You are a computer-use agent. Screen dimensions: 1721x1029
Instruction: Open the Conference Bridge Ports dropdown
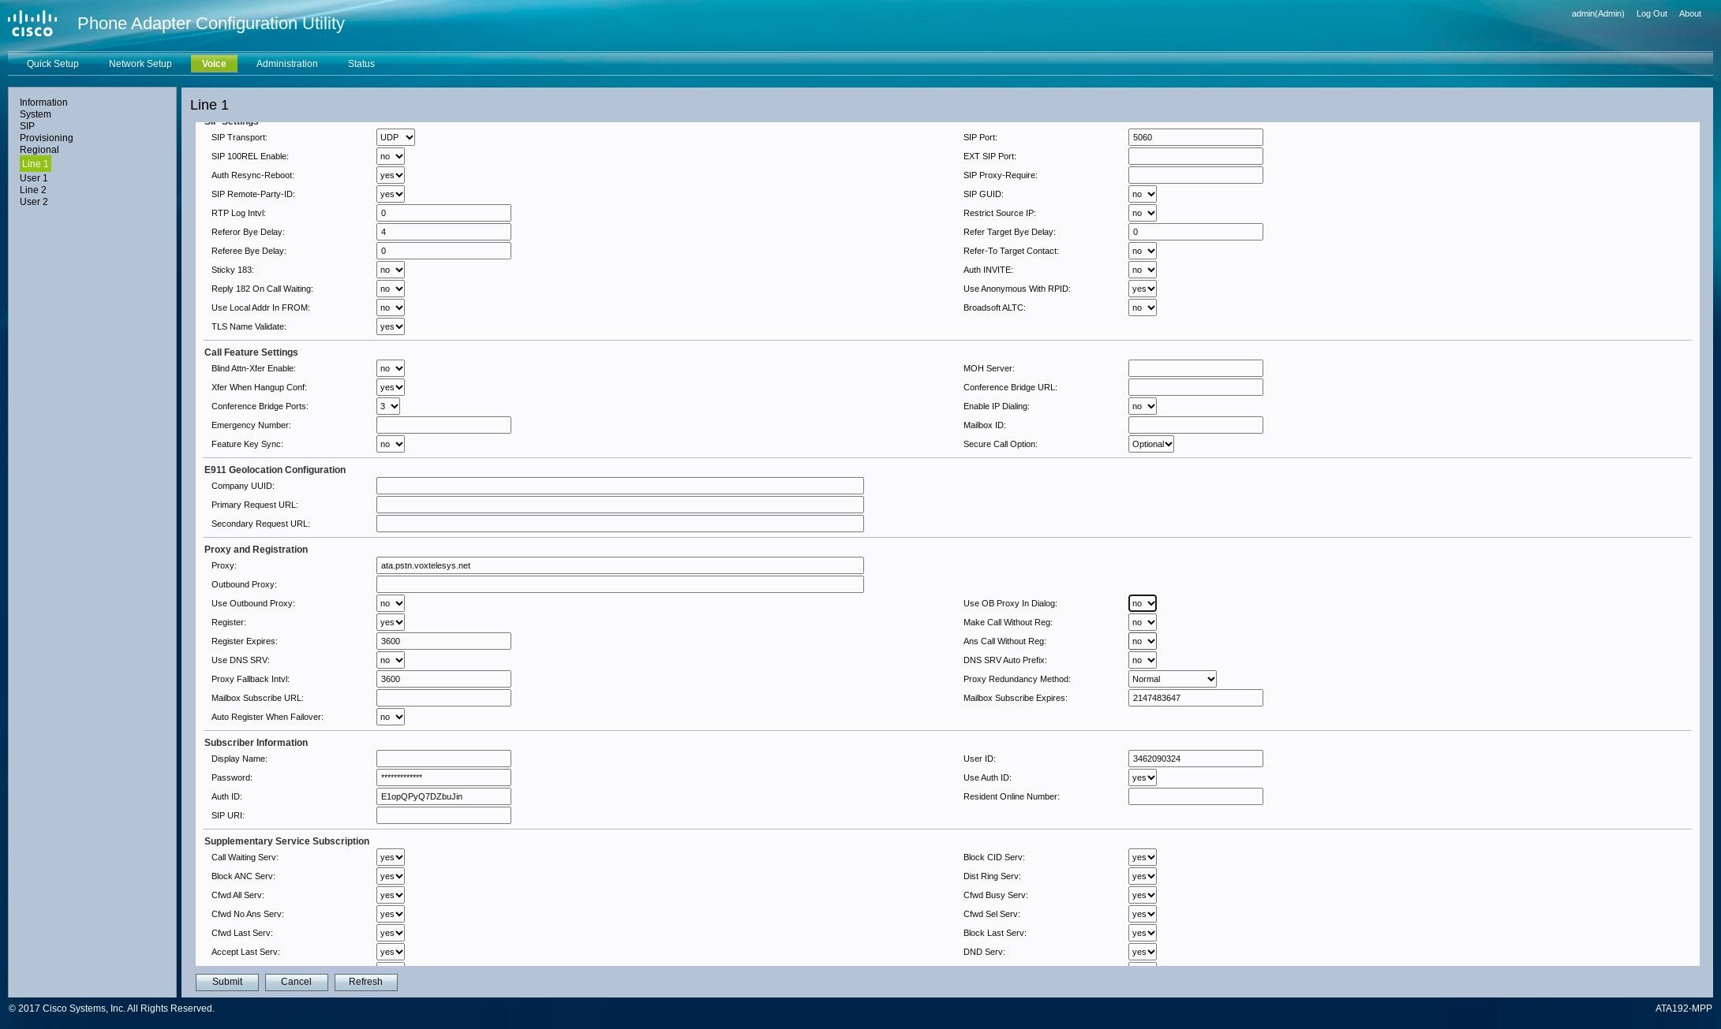pyautogui.click(x=388, y=406)
